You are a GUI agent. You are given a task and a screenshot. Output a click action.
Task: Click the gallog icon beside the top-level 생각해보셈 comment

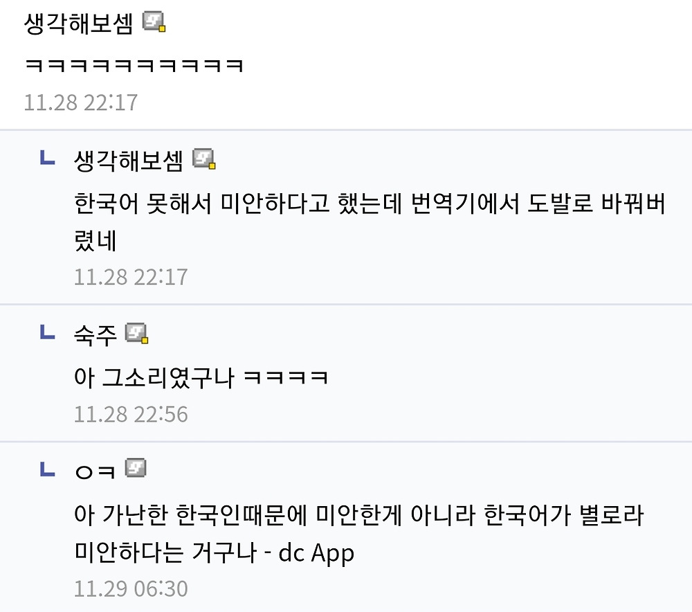(154, 24)
